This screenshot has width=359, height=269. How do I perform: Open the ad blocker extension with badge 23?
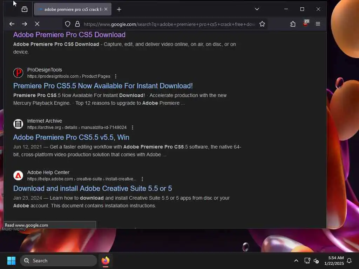click(306, 23)
